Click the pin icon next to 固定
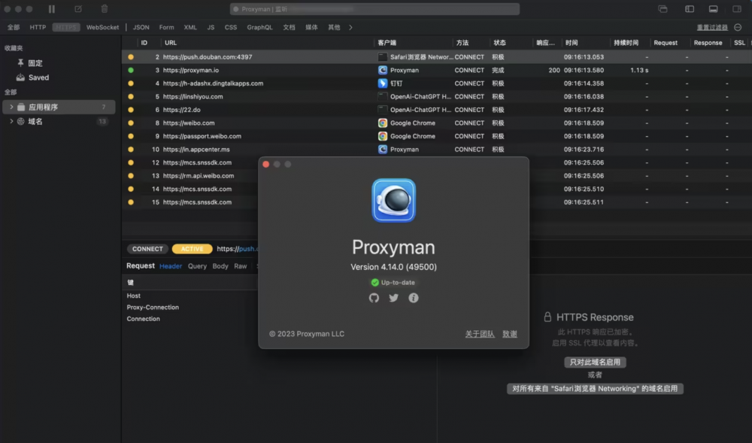 (x=20, y=63)
